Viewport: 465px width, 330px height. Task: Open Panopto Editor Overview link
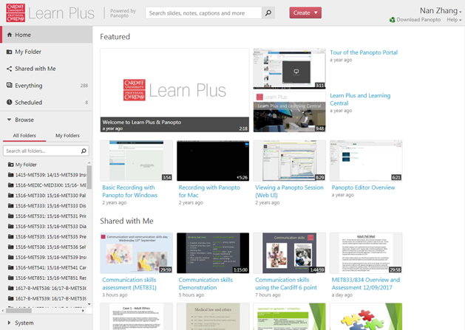point(363,188)
